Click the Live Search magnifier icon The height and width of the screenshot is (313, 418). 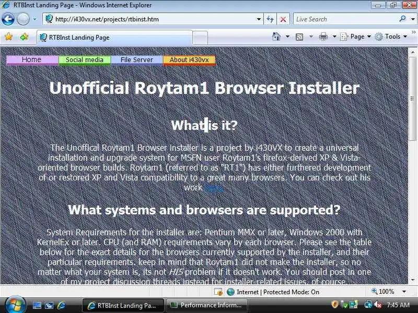click(402, 19)
